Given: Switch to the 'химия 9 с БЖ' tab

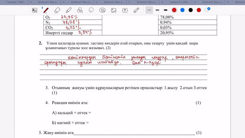Looking at the screenshot, I should (180, 2).
